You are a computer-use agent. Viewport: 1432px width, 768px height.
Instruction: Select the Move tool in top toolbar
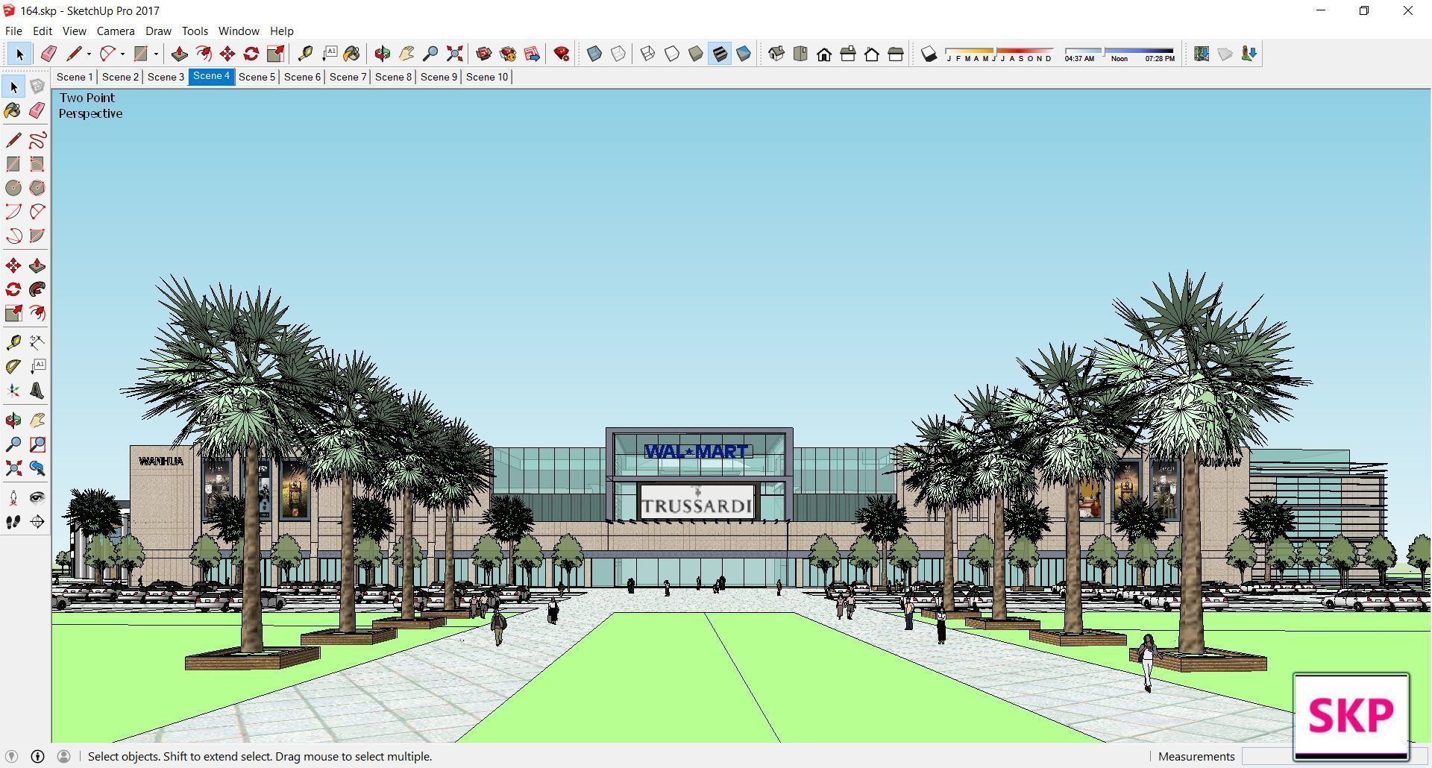[x=227, y=54]
